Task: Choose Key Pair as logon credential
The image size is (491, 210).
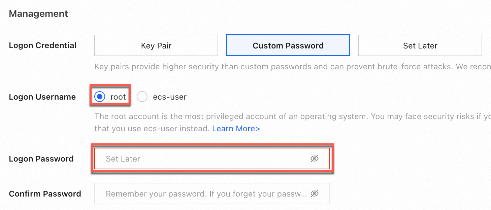Action: point(156,45)
